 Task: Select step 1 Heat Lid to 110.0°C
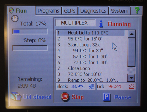point(91,33)
